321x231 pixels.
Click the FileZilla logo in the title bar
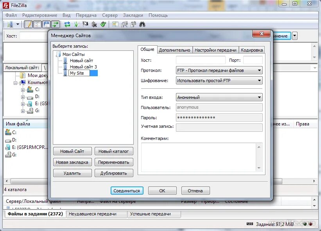point(6,5)
